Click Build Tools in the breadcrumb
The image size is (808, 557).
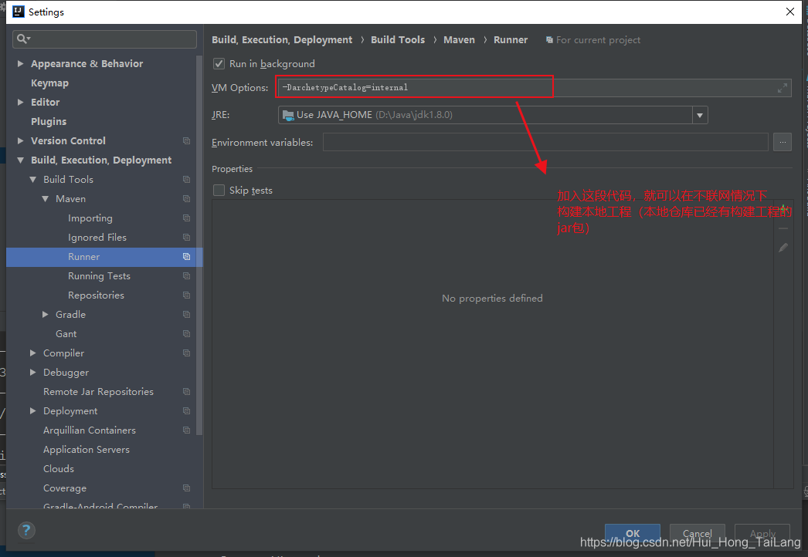click(x=398, y=39)
